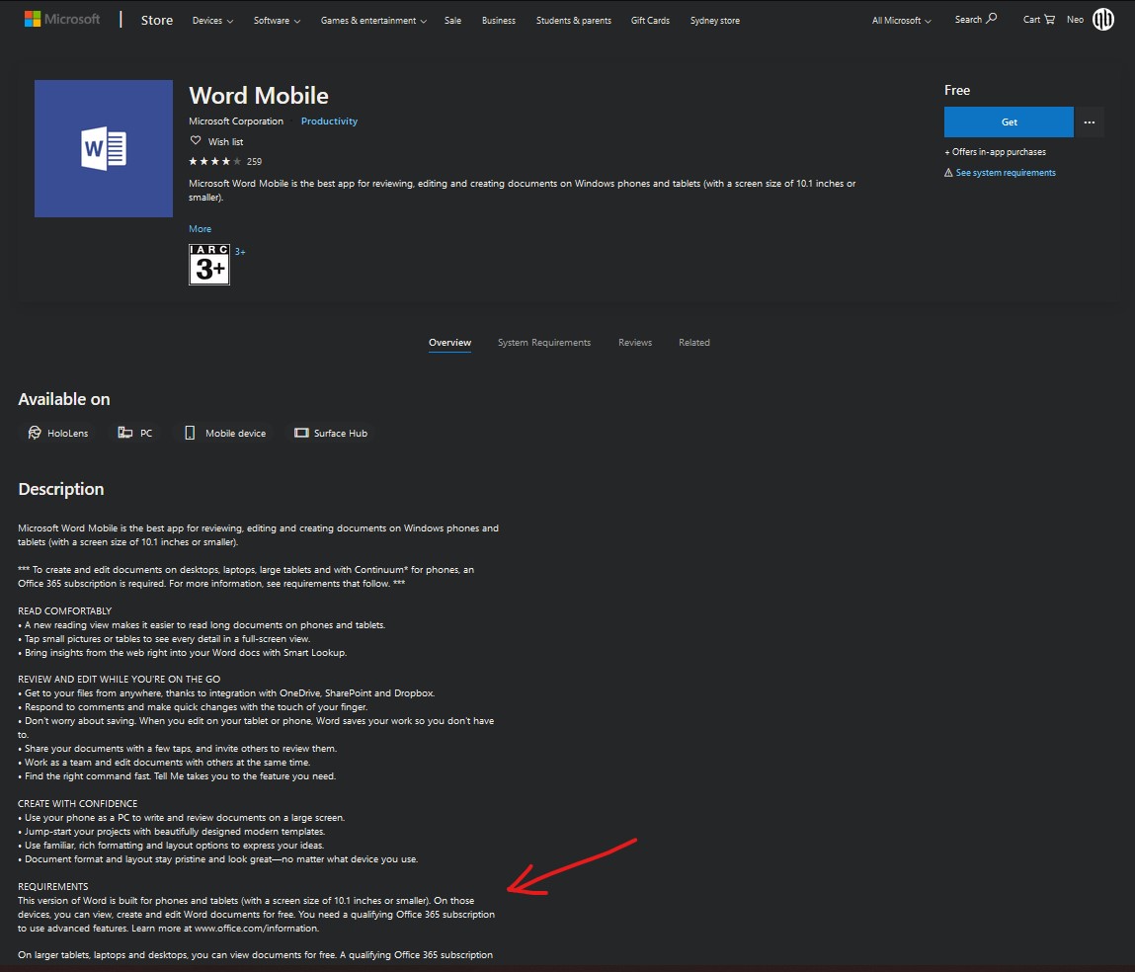Click the READ COMFORTABLY heading
Viewport: 1135px width, 972px height.
click(64, 610)
